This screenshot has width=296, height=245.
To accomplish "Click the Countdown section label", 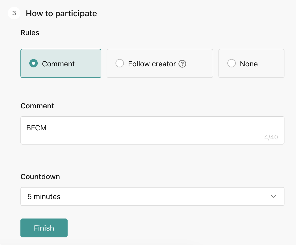I will 40,177.
